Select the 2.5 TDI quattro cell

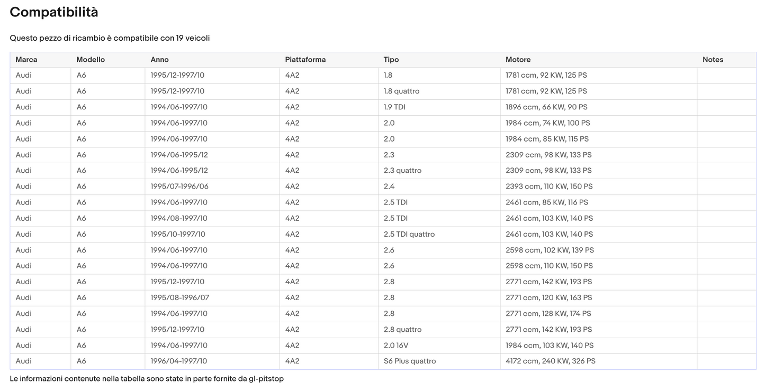tap(409, 234)
